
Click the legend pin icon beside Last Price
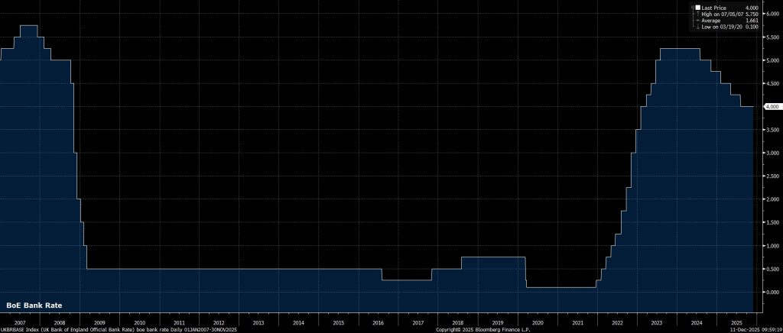[692, 8]
